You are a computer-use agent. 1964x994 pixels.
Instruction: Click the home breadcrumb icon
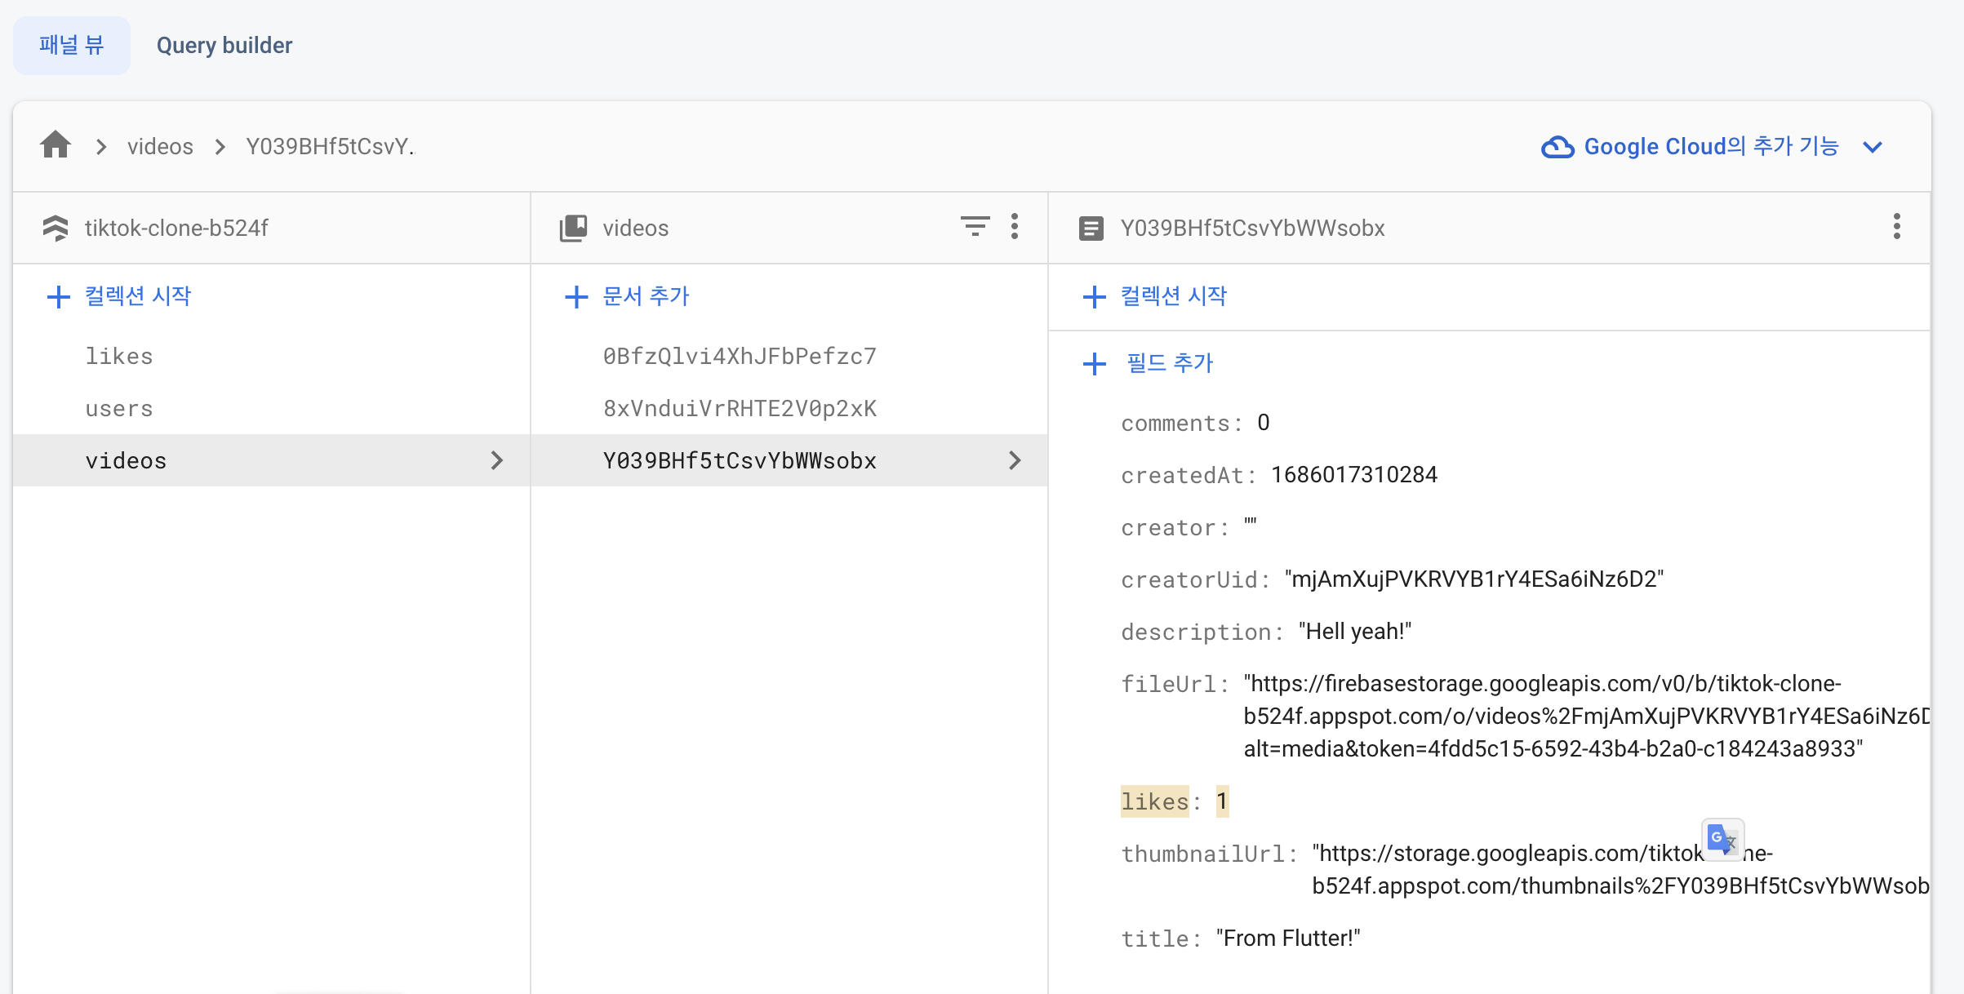(56, 145)
